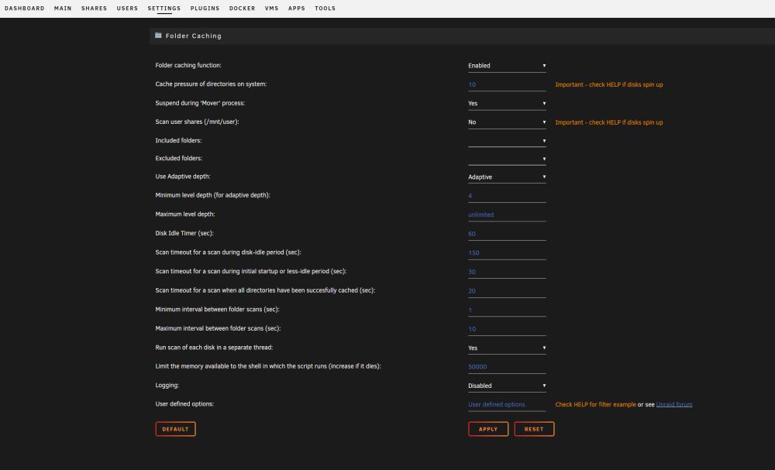
Task: Click the 'Disk Idle Timer (sec):' label
Action: 184,233
